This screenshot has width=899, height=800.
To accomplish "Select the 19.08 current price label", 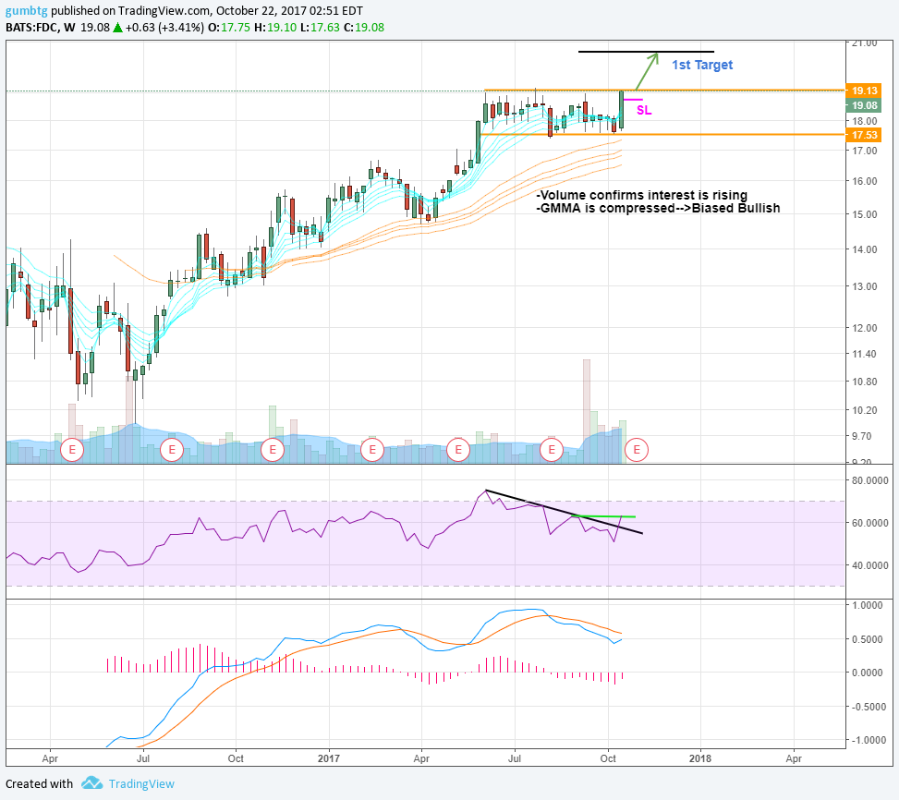I will pyautogui.click(x=864, y=105).
